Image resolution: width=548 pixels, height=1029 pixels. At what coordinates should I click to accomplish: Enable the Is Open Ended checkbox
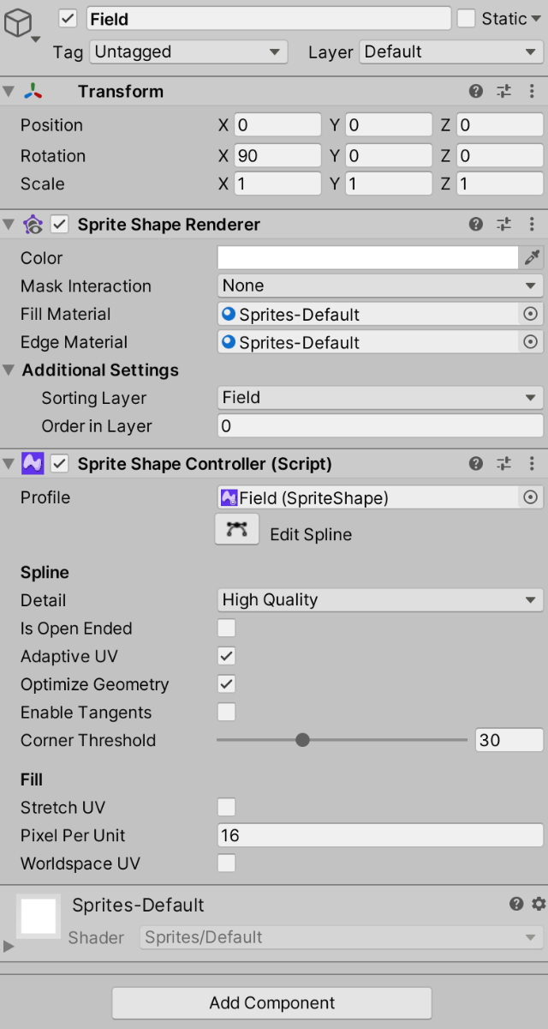click(226, 629)
